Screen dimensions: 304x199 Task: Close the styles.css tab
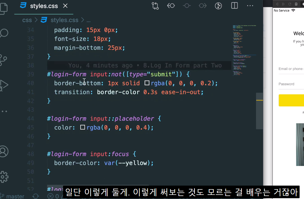pos(65,6)
